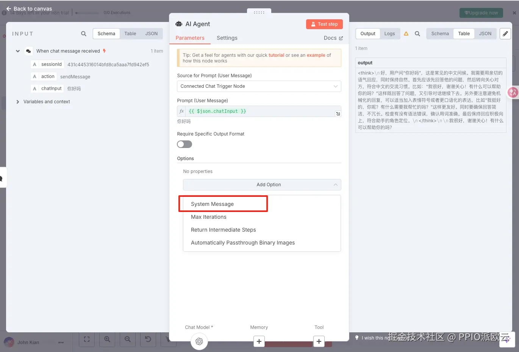Select Output tab in the output panel

pos(368,34)
